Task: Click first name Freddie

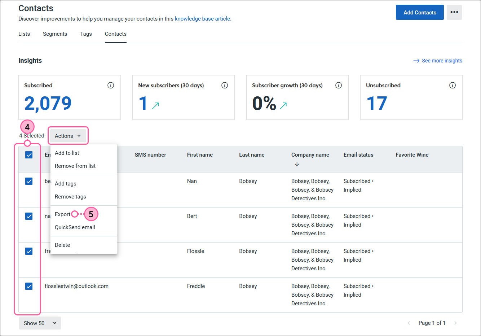Action: pos(196,286)
